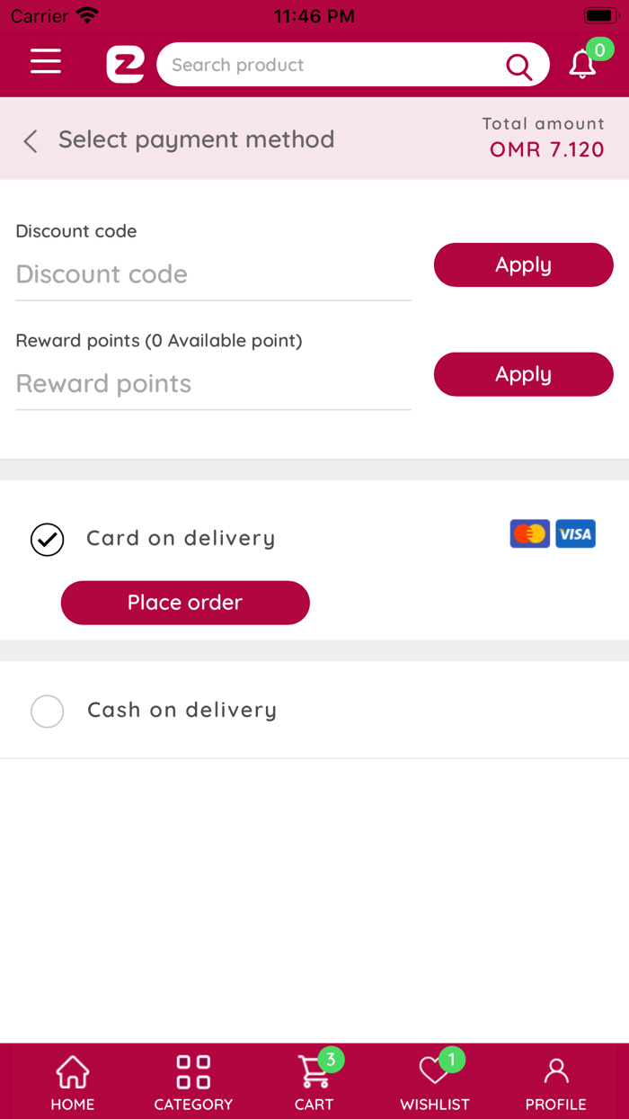Screen dimensions: 629x1119
Task: Click the Reward points input field
Action: 213,383
